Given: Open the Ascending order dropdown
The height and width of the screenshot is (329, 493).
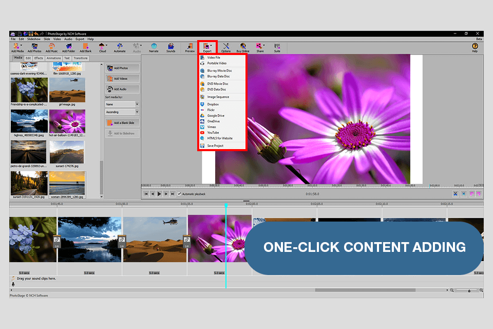Looking at the screenshot, I should (x=122, y=112).
